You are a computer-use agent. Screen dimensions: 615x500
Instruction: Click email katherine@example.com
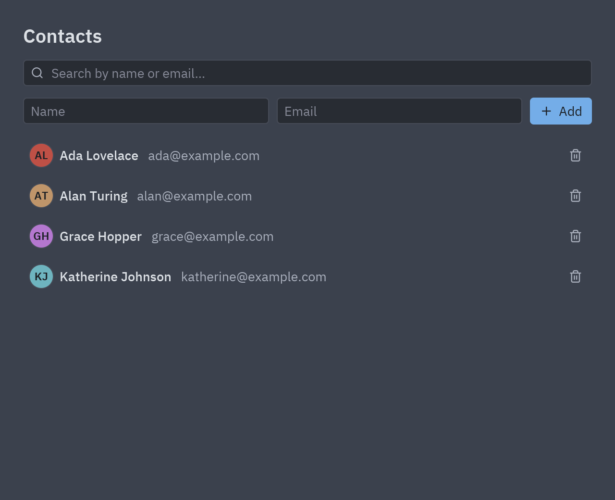254,277
